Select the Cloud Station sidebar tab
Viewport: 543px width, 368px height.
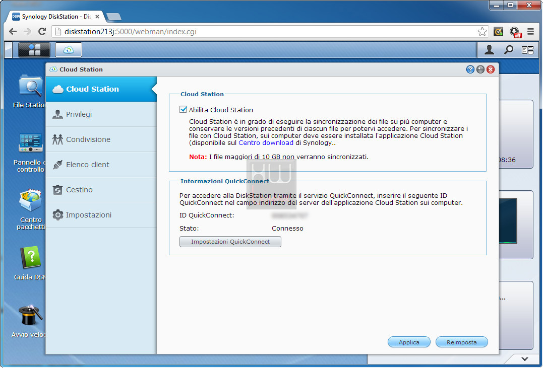click(x=101, y=89)
